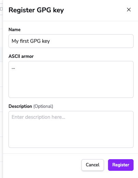Click the Register button

121,165
